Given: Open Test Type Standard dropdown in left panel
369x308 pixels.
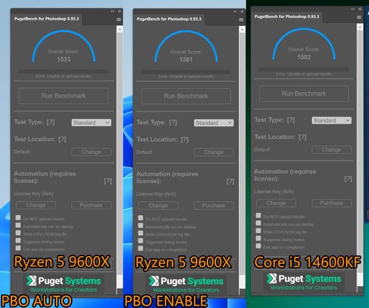Looking at the screenshot, I should [91, 122].
